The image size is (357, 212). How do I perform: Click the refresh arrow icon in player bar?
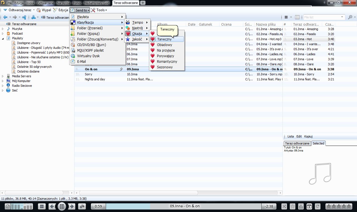click(x=317, y=206)
